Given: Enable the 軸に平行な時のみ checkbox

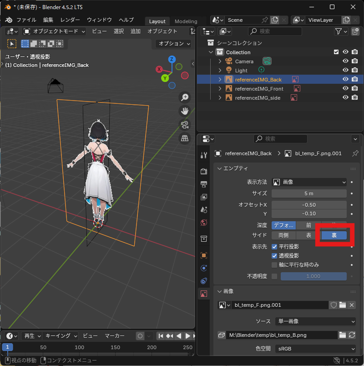Looking at the screenshot, I should [x=274, y=264].
